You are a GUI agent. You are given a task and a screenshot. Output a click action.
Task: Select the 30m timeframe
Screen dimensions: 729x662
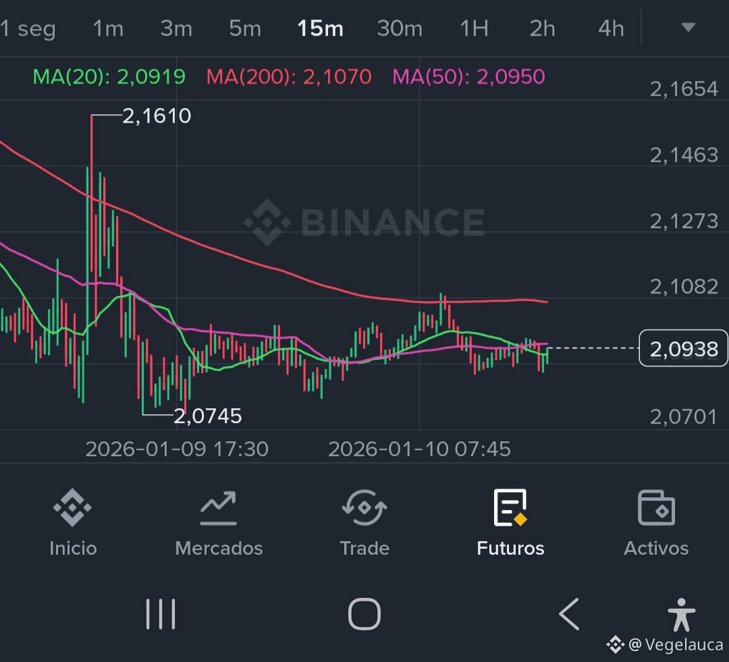pos(400,28)
